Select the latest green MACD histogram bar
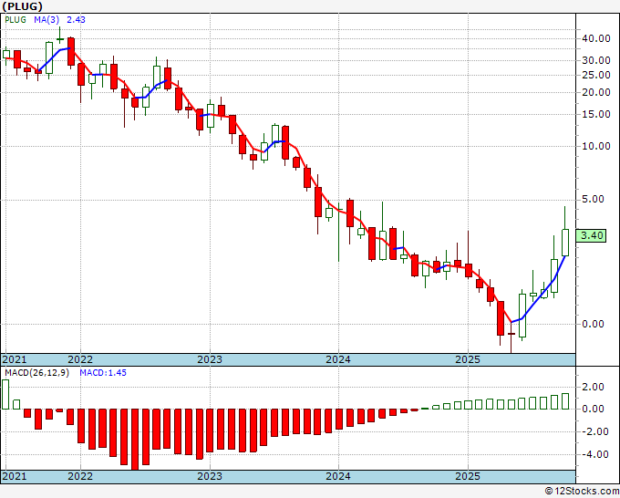This screenshot has width=620, height=498. coord(565,401)
